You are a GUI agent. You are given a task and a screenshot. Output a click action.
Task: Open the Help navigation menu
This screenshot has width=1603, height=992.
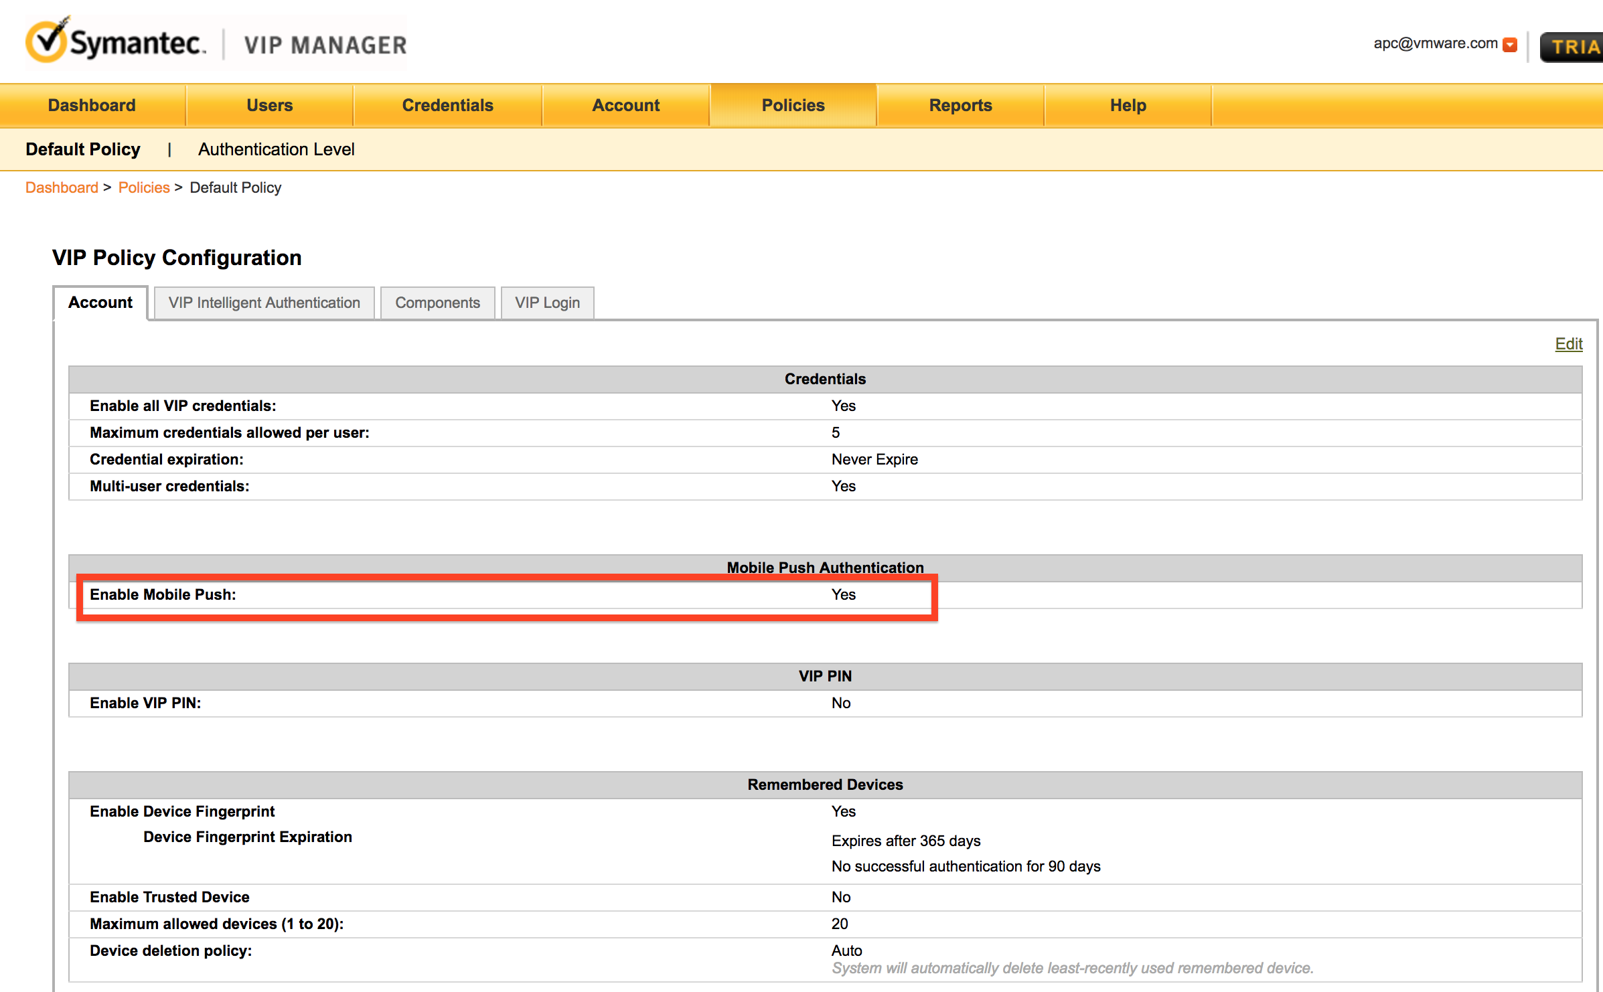[x=1128, y=105]
